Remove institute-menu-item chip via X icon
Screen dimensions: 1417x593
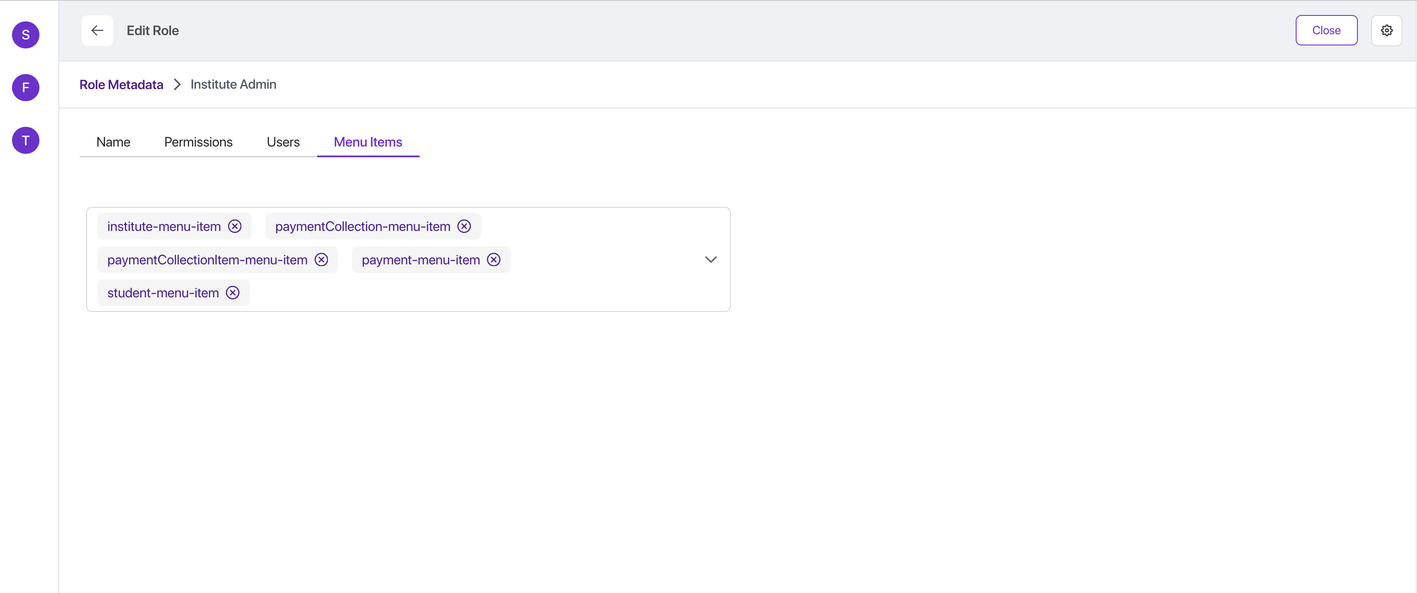[235, 227]
